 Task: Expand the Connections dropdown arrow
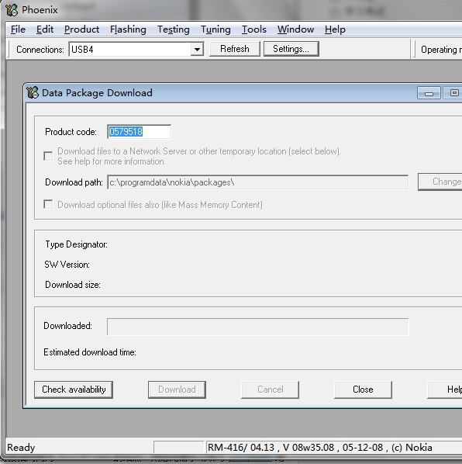pos(197,49)
